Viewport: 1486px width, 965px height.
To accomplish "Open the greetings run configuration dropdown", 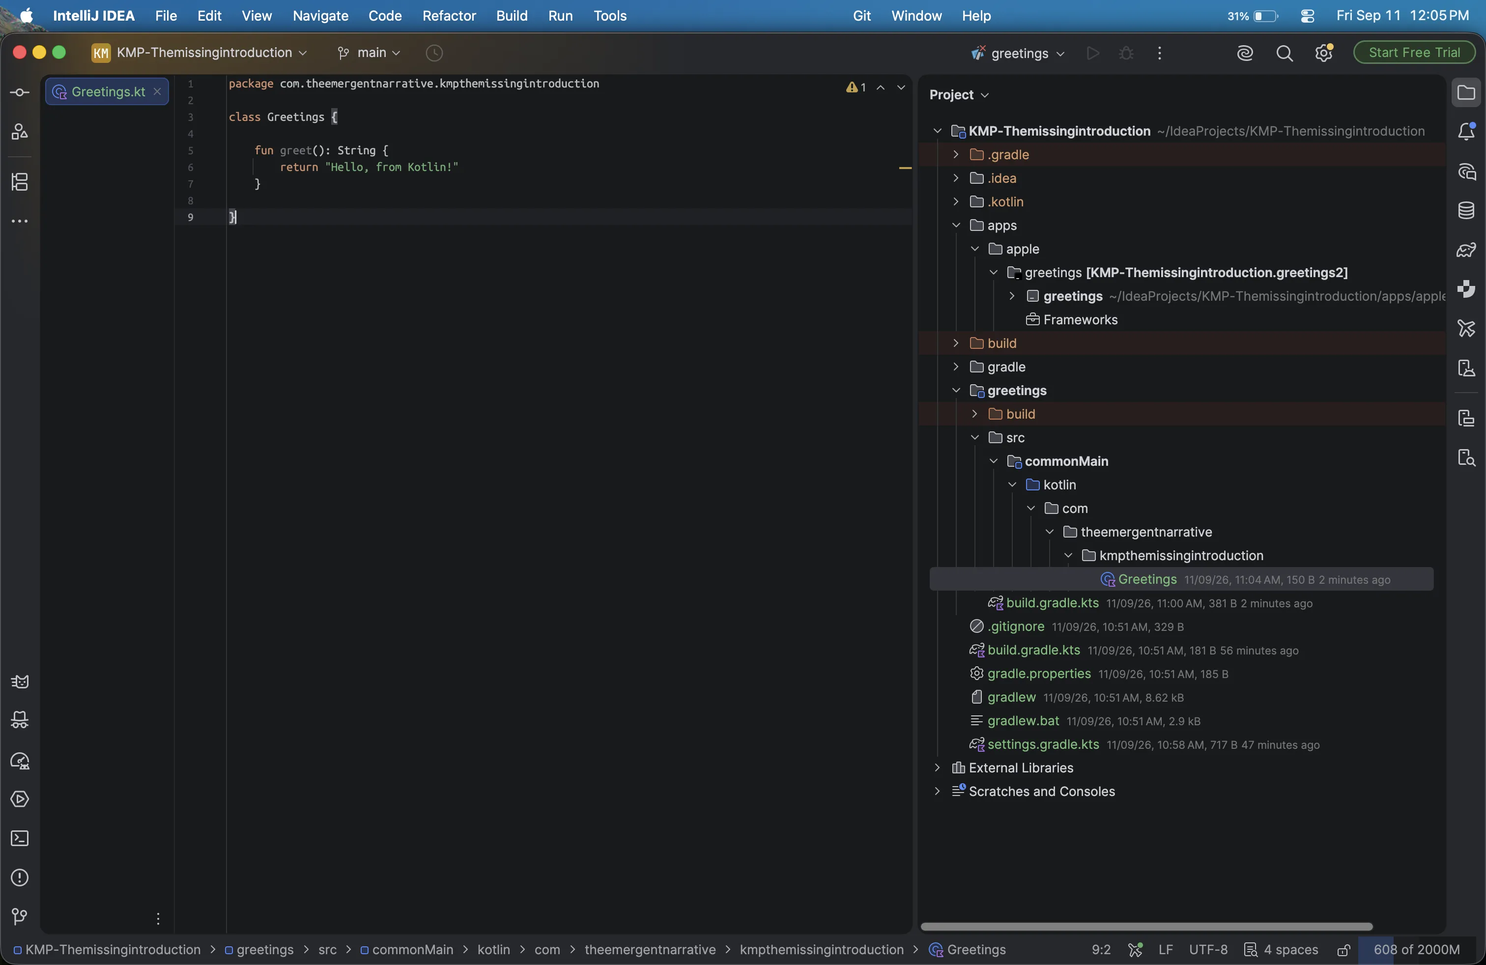I will (x=1018, y=54).
